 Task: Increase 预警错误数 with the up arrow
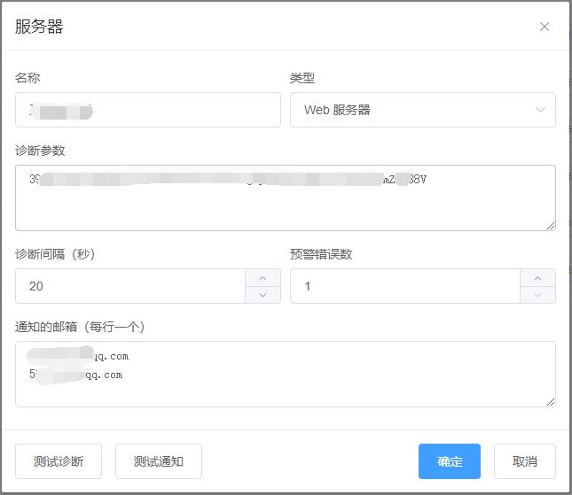pyautogui.click(x=537, y=278)
